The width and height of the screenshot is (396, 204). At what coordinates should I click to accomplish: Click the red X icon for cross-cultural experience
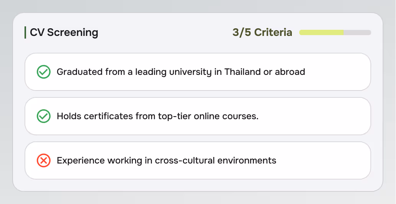point(44,160)
